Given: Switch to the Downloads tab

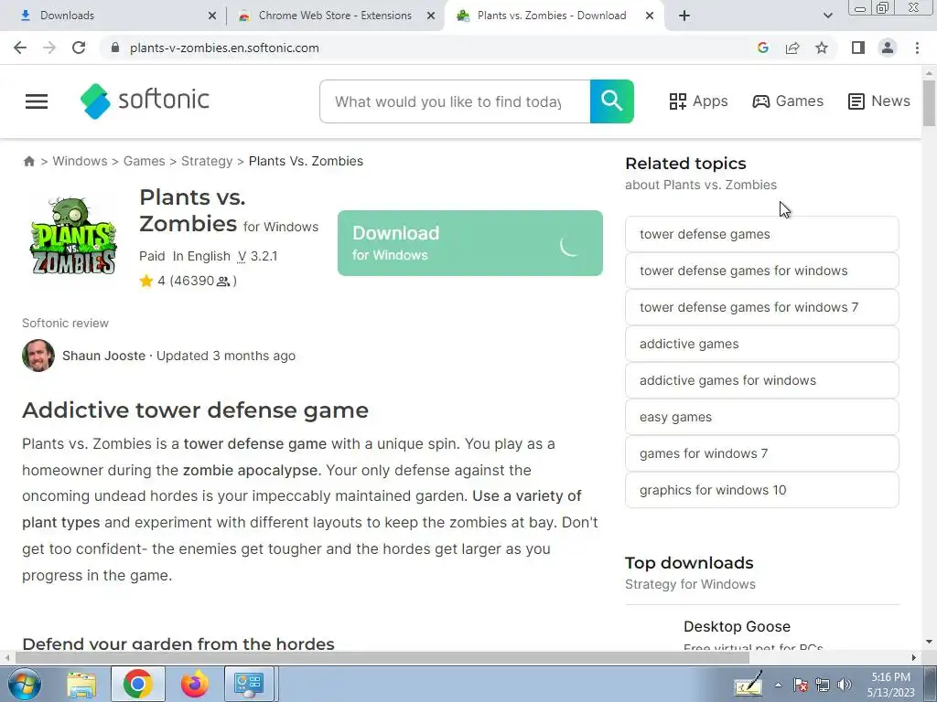Looking at the screenshot, I should [113, 16].
